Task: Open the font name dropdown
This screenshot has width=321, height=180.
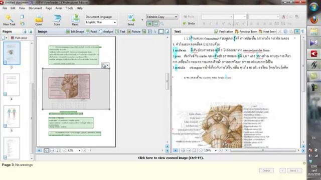Action: [x=231, y=16]
